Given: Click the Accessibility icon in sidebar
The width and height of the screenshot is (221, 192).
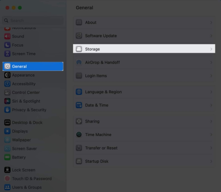Looking at the screenshot, I should pyautogui.click(x=7, y=84).
